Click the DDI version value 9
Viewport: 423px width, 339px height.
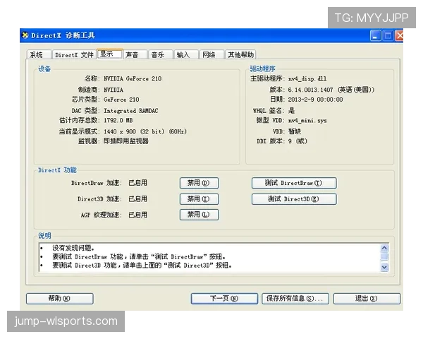click(290, 141)
